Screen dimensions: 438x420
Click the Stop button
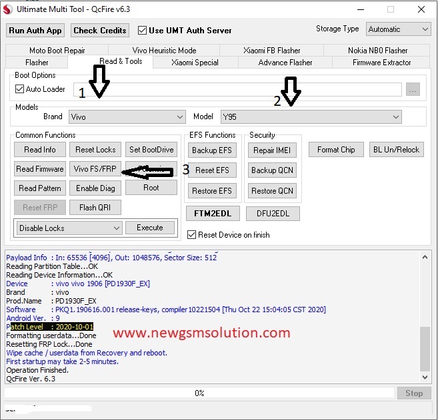coord(414,393)
